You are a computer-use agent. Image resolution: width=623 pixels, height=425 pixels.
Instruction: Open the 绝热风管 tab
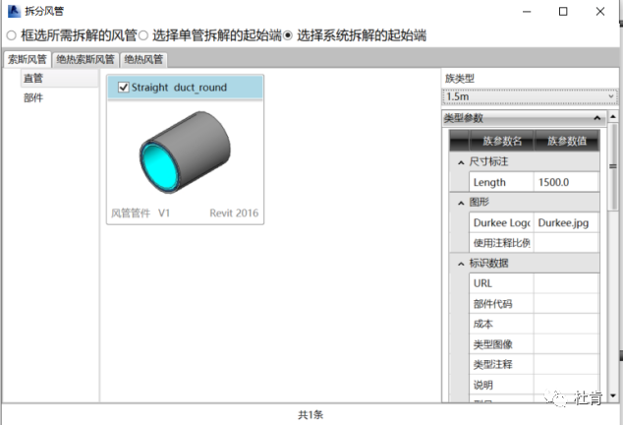click(144, 59)
